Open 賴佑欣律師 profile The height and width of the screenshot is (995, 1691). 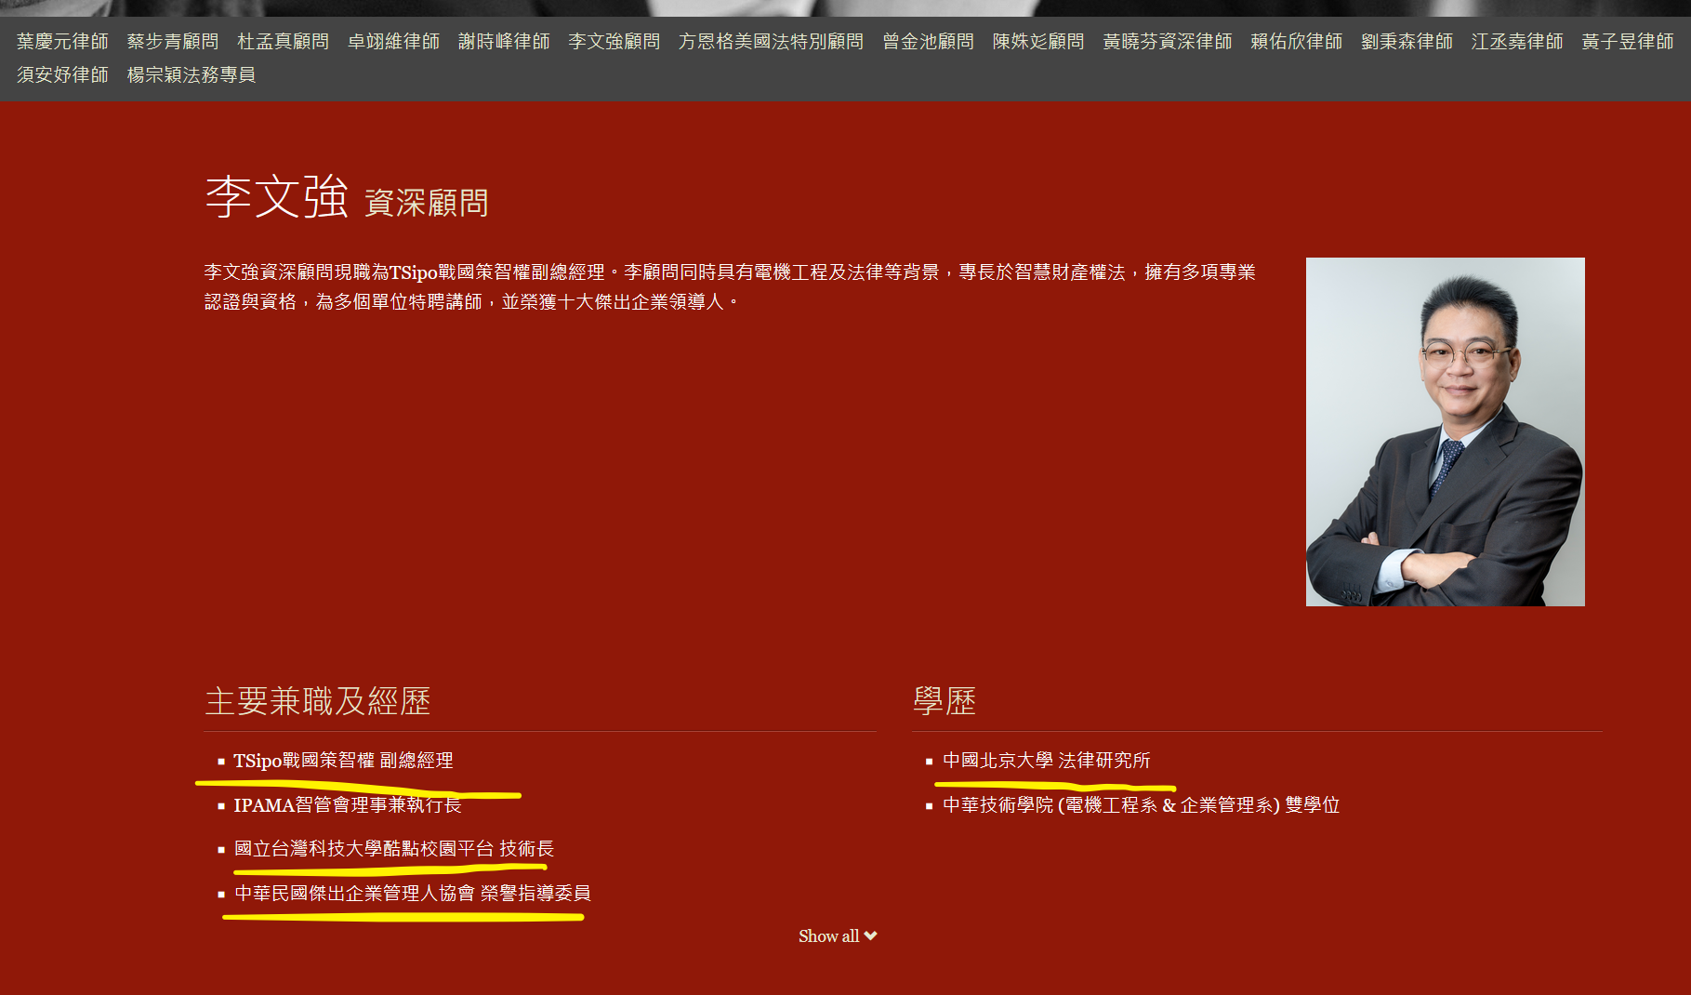1297,42
